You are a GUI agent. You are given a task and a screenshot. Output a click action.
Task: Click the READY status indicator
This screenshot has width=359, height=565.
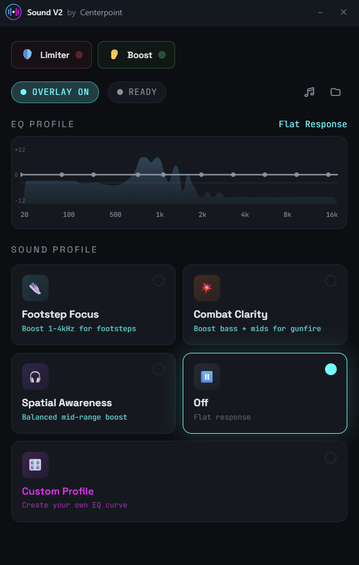(136, 92)
